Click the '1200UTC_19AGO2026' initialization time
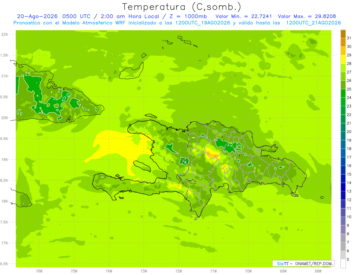This screenshot has height=275, width=357. pos(203,23)
